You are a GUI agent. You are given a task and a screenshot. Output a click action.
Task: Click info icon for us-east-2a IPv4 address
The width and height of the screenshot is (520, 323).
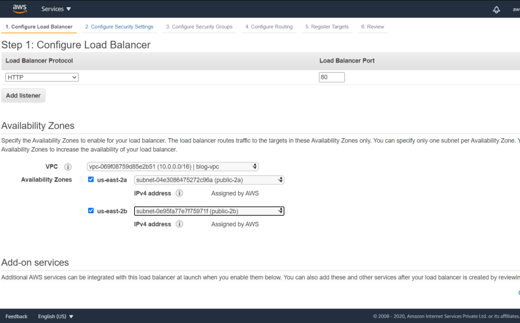pyautogui.click(x=179, y=193)
